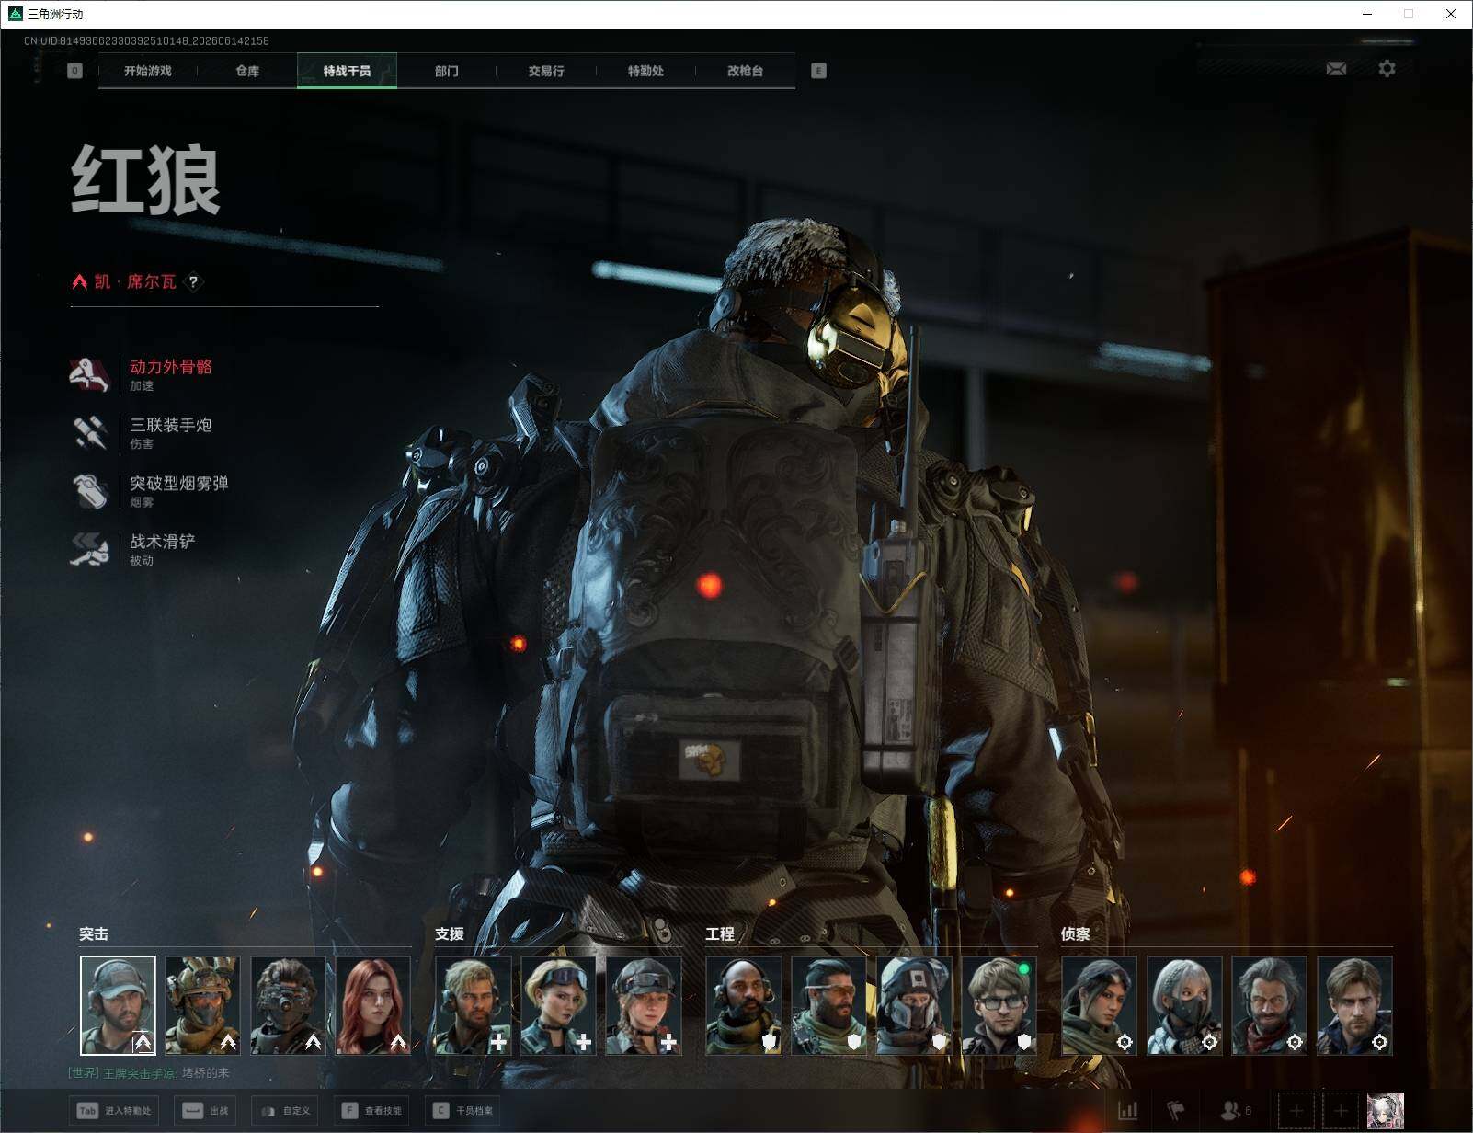
Task: Select third 支援 operator with braided hair
Action: tap(644, 1005)
